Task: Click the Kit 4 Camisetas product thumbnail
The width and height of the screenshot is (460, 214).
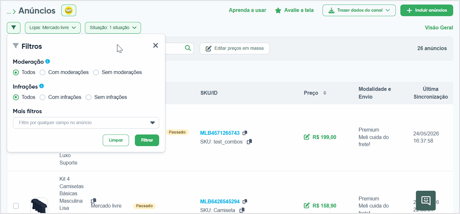Action: 39,206
